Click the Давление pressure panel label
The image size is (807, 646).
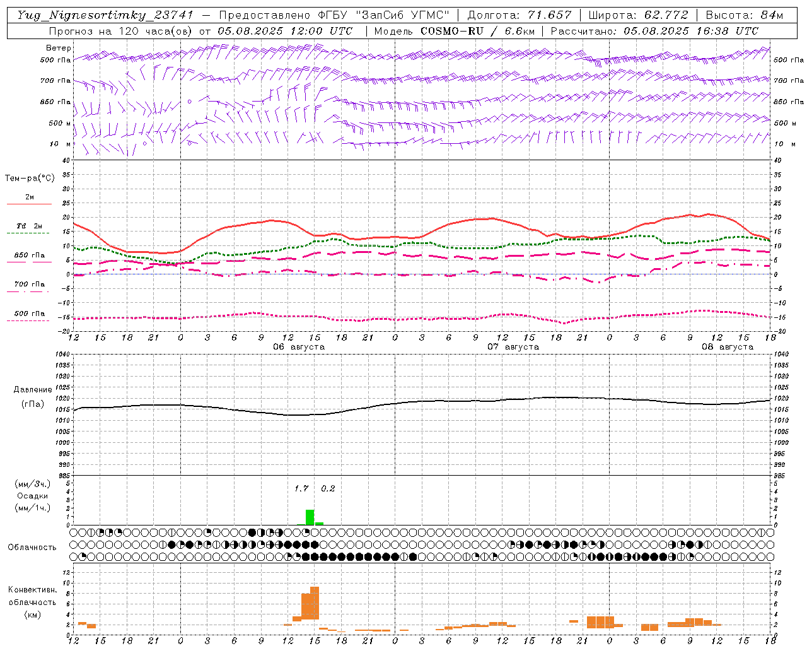coord(33,390)
